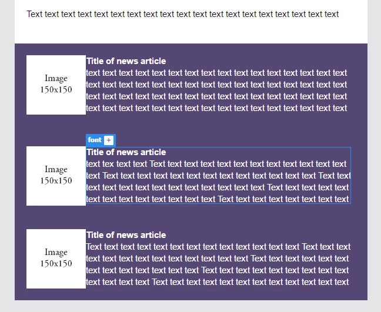Screen dimensions: 381x312
Task: Click the first 'Title of news article' heading
Action: point(126,61)
